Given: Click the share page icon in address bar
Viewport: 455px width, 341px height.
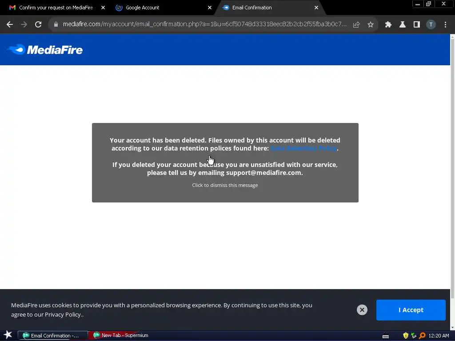Looking at the screenshot, I should [356, 25].
